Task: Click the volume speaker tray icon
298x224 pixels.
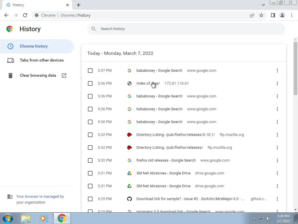Action: 269,218
